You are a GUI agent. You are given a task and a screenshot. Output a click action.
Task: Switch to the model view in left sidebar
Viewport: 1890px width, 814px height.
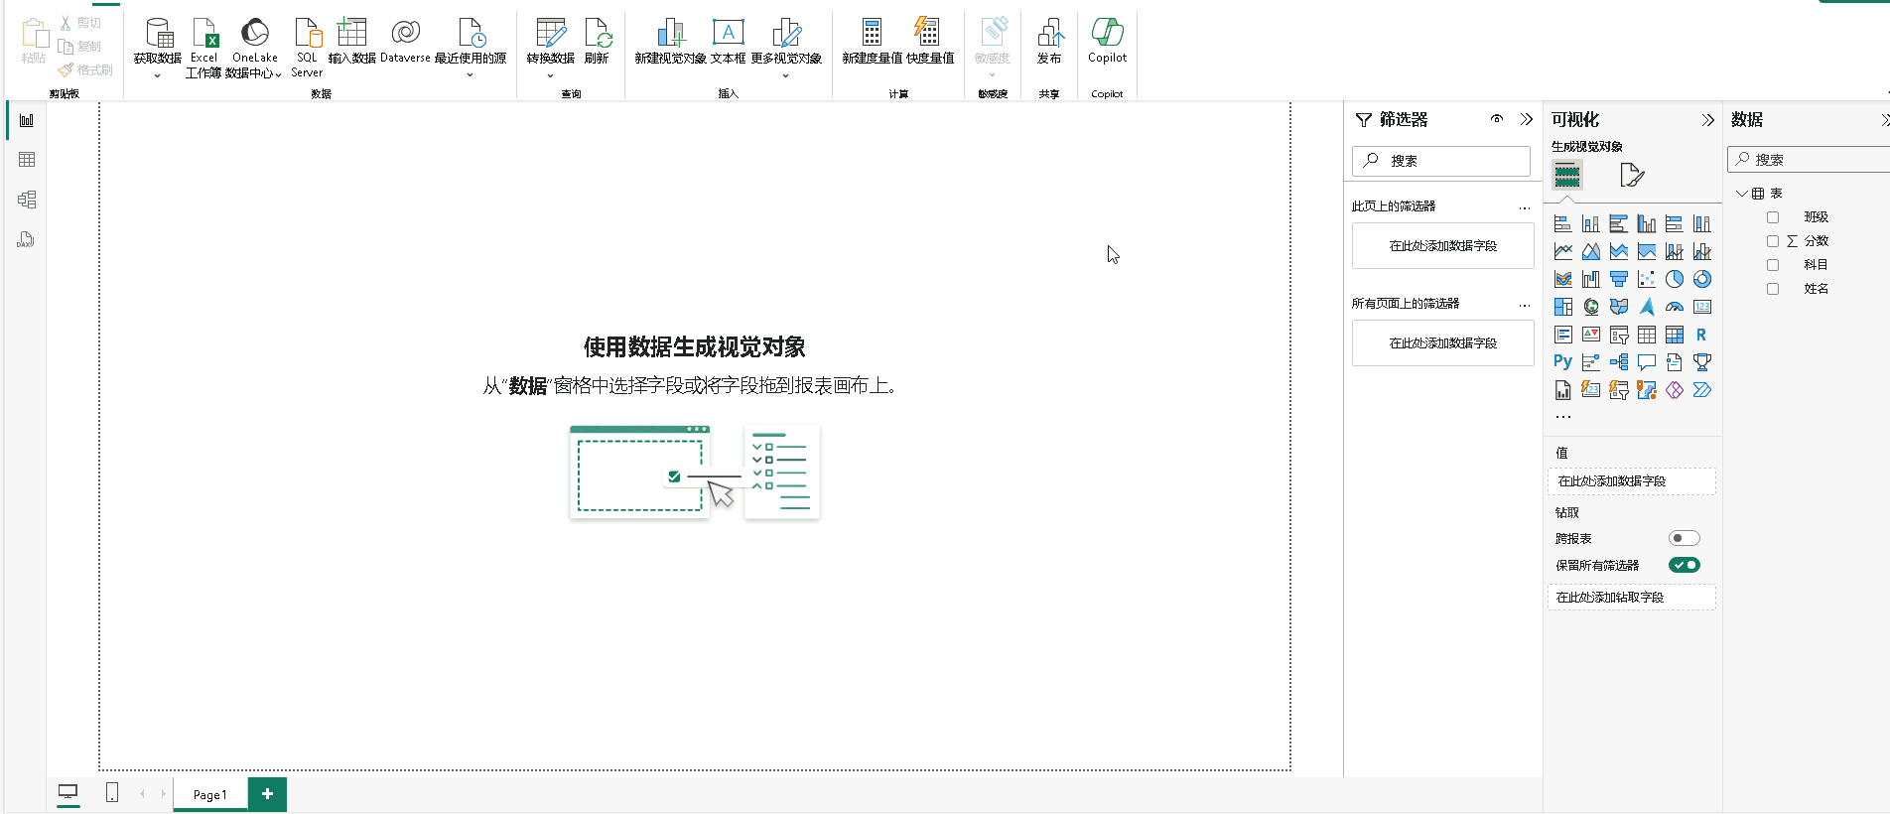tap(27, 200)
